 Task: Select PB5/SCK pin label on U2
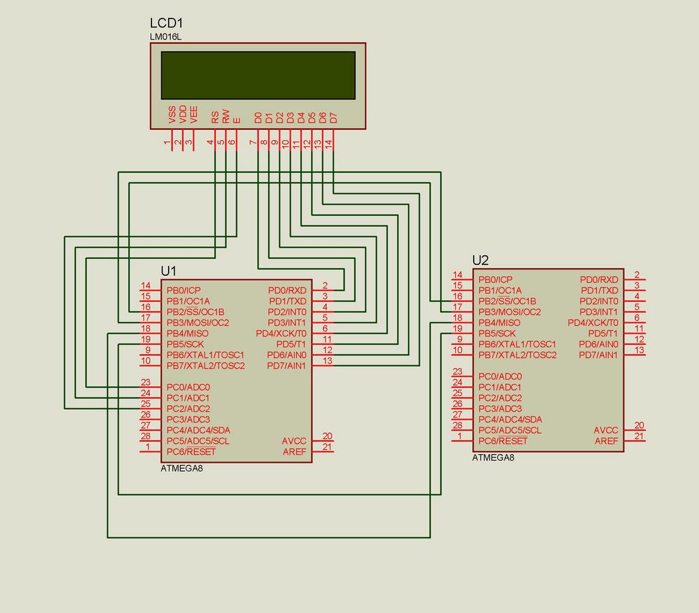497,334
